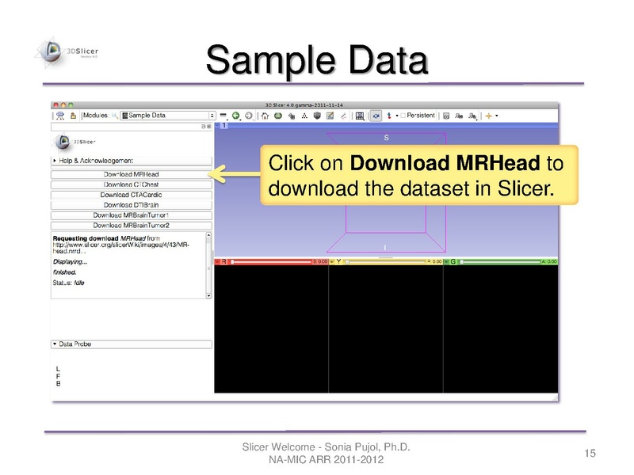Click the Download CTChest button
The width and height of the screenshot is (634, 475).
tap(131, 184)
